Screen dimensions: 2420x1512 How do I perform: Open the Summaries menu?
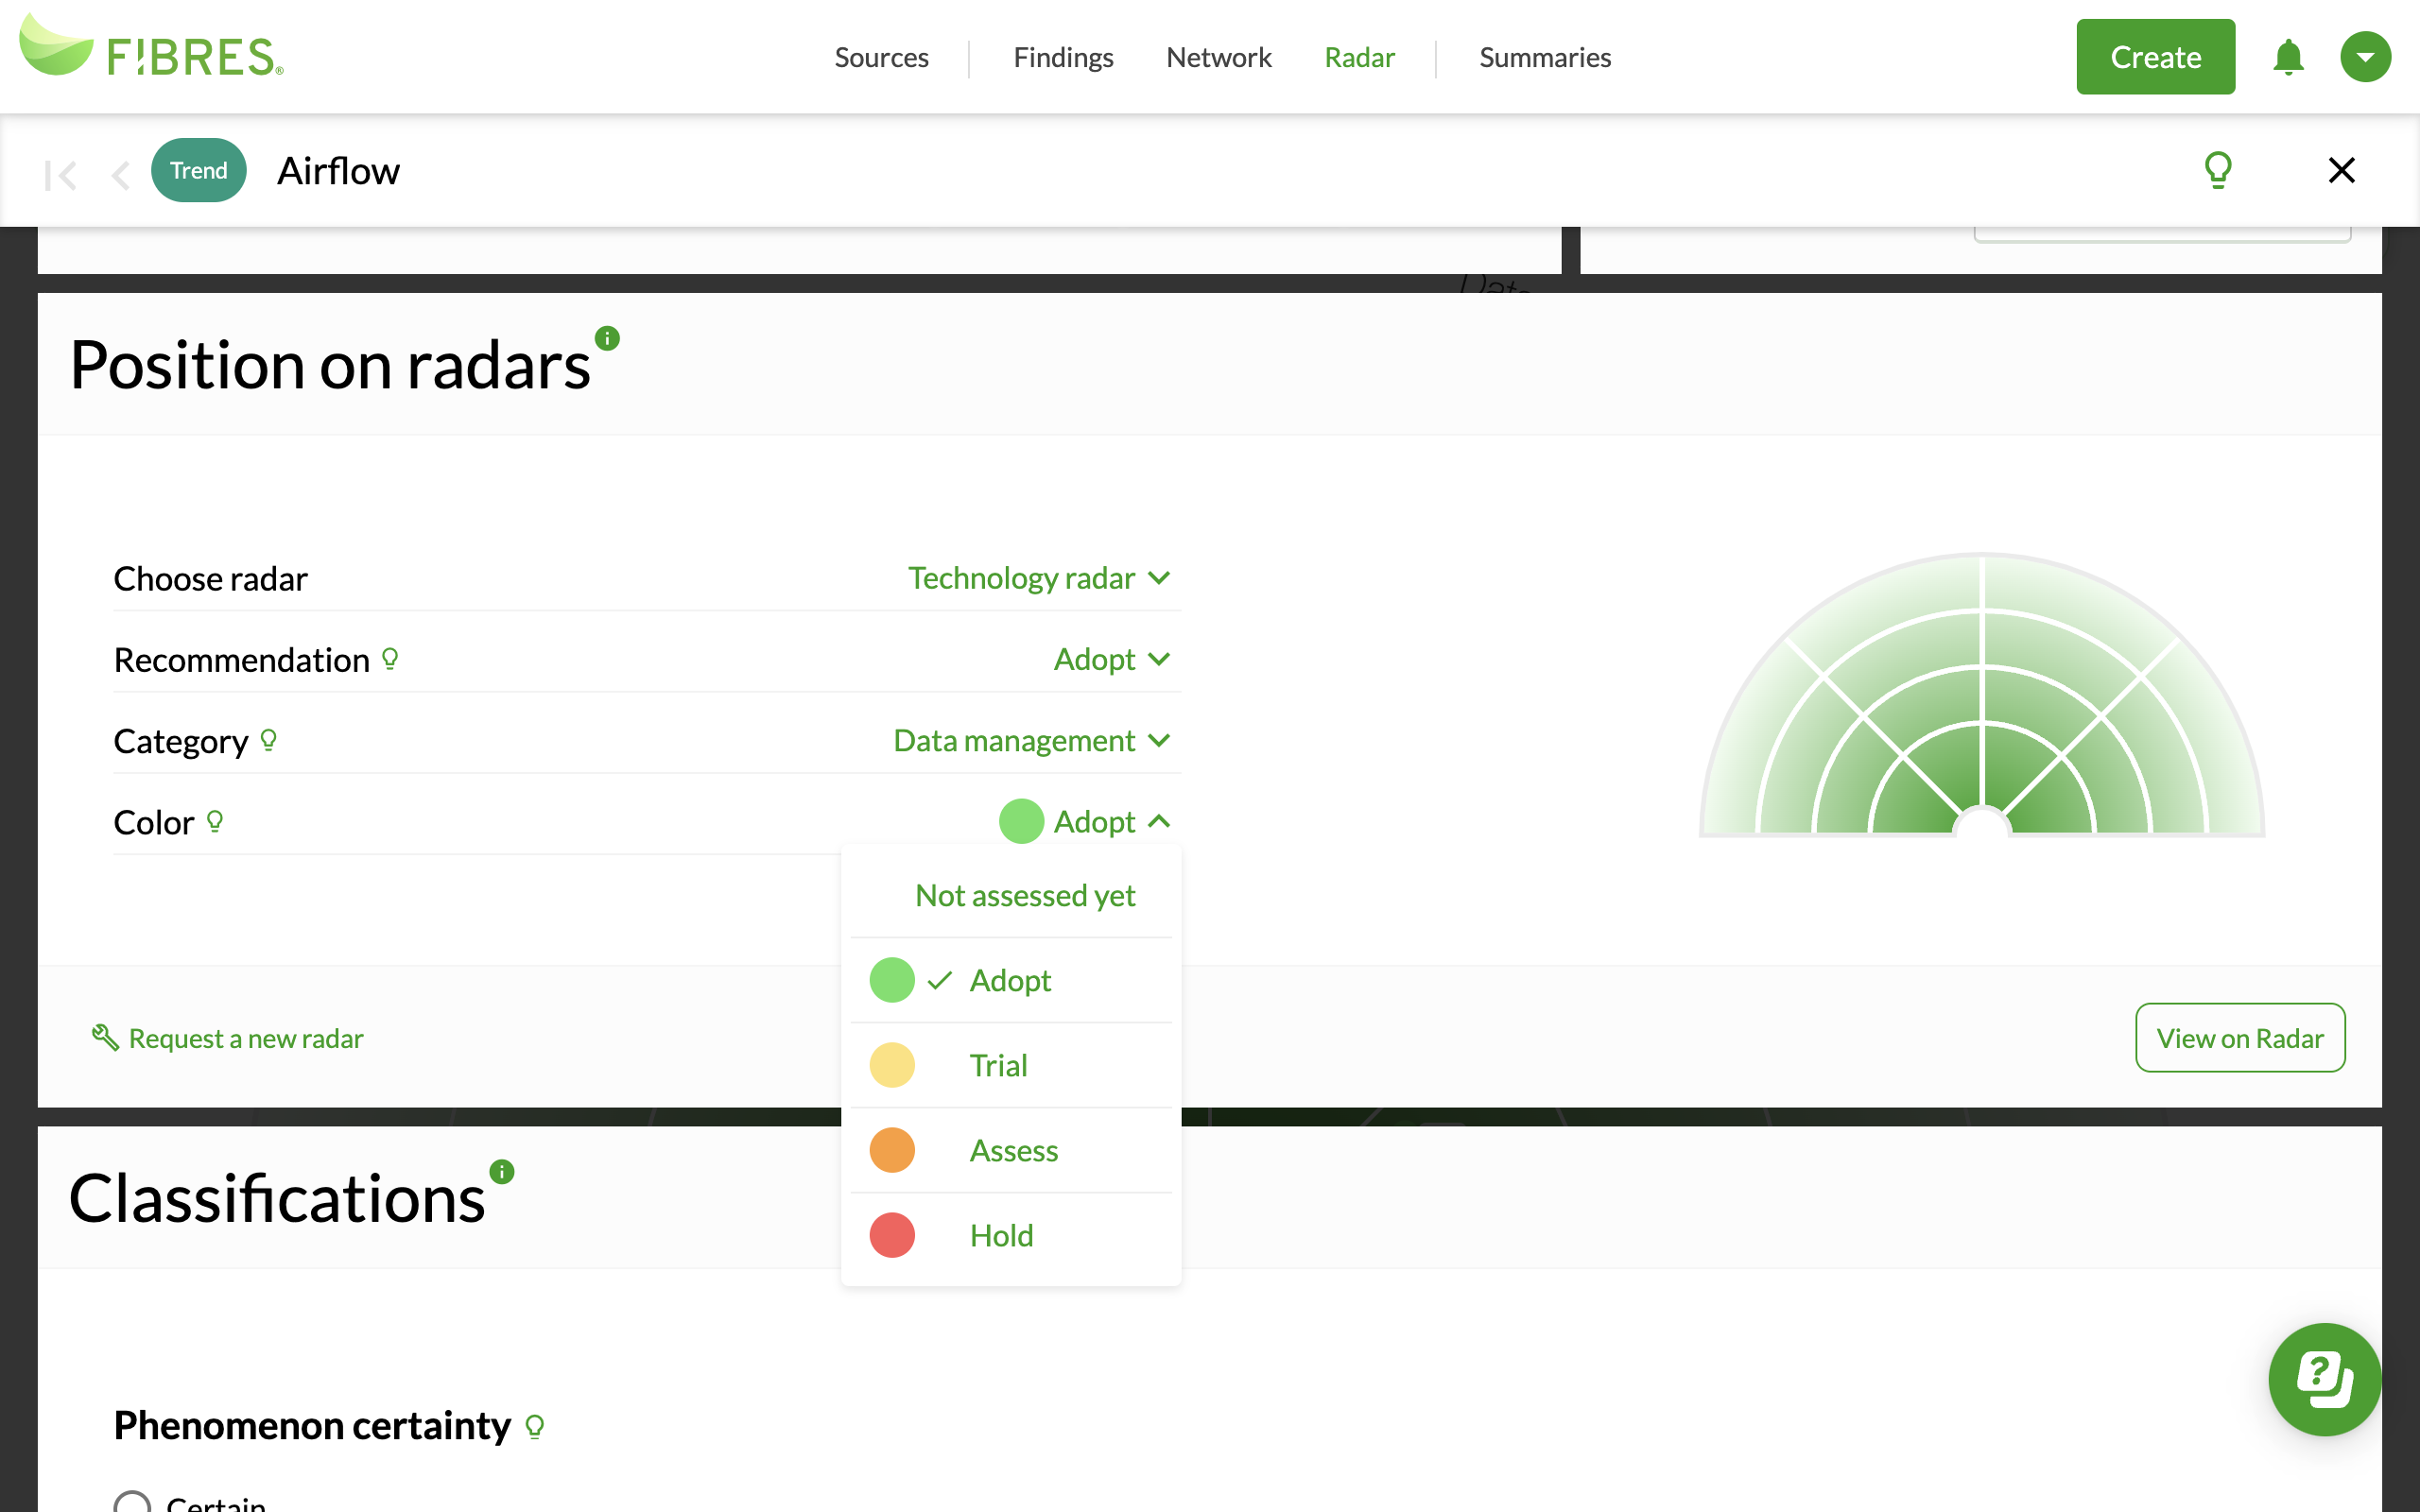[1545, 57]
